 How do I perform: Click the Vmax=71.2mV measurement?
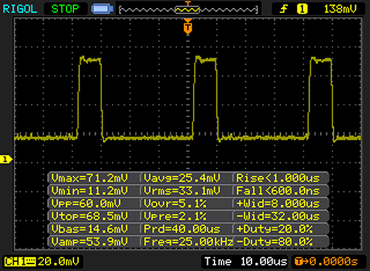click(89, 178)
